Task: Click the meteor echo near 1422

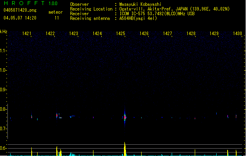Action: 57,115
